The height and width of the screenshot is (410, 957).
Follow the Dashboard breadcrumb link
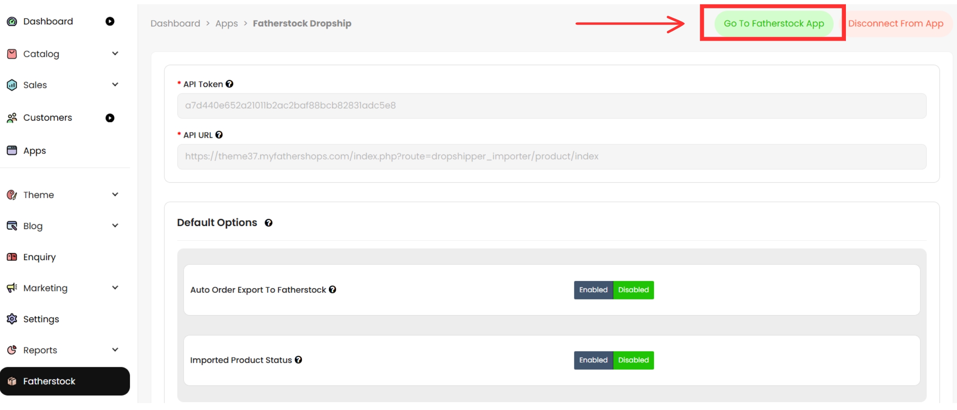point(175,24)
